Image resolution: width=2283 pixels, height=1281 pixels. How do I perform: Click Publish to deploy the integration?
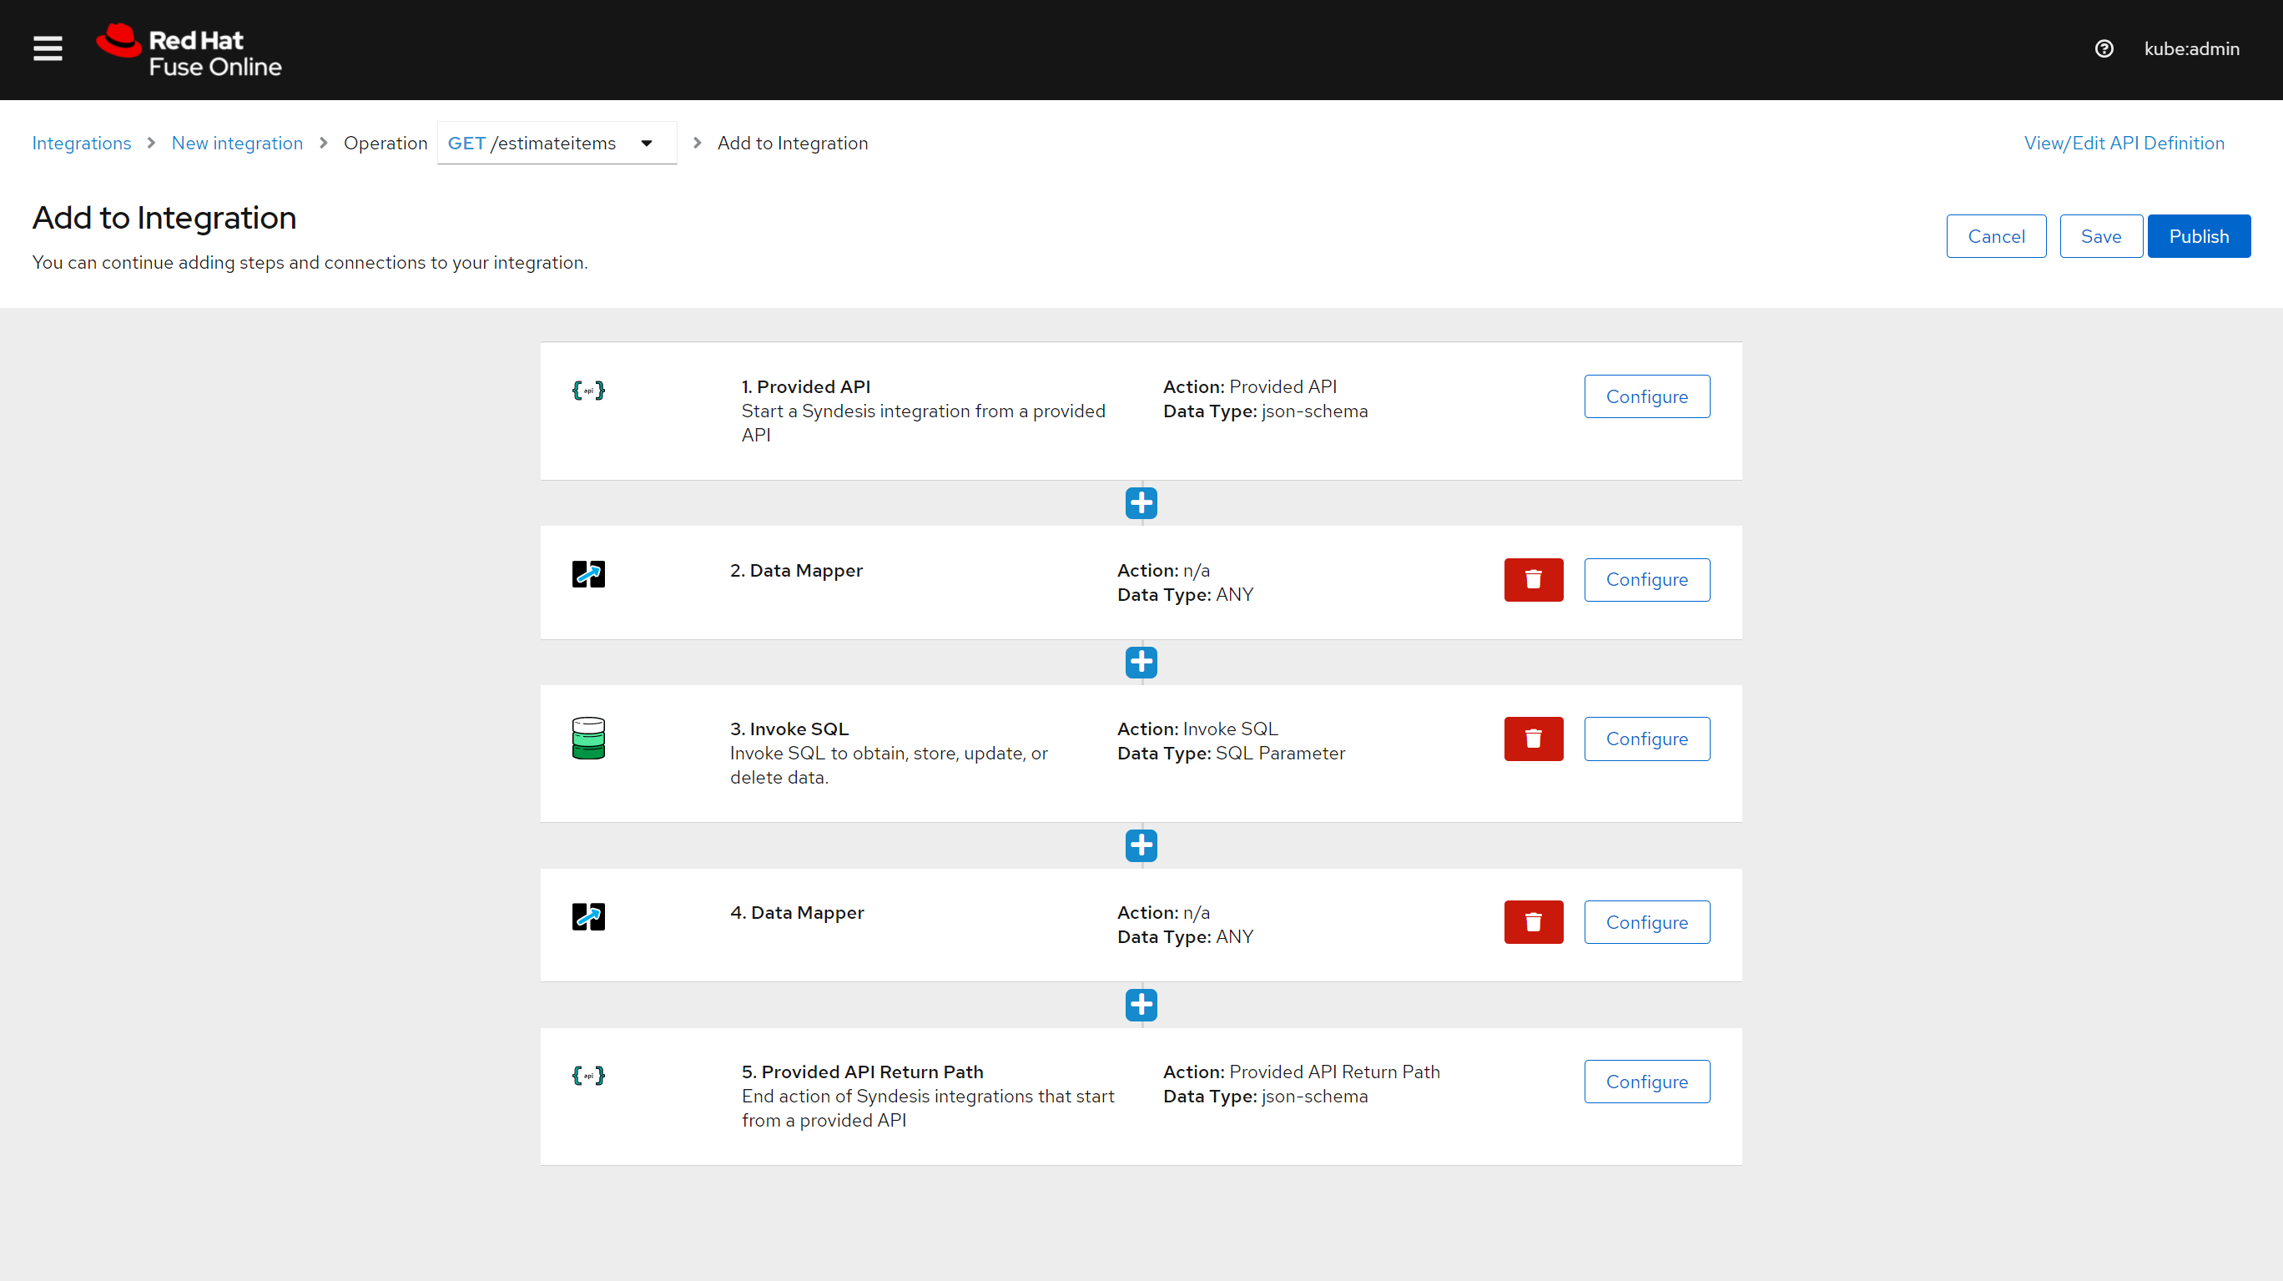click(2199, 235)
